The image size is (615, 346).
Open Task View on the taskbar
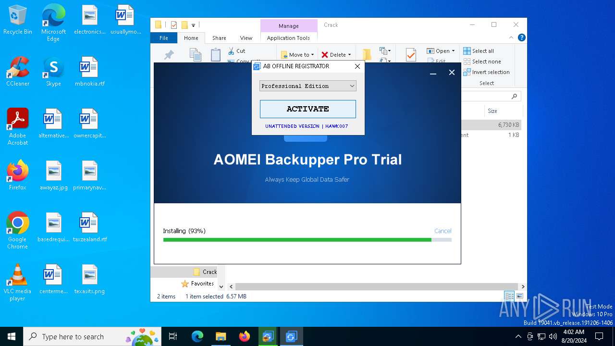coord(173,336)
